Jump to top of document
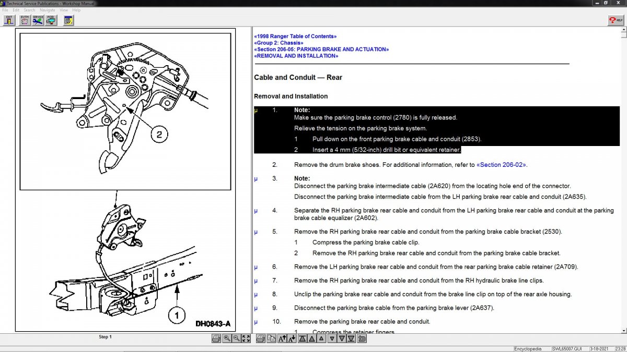Viewport: 627px width, 352px height. pyautogui.click(x=302, y=338)
